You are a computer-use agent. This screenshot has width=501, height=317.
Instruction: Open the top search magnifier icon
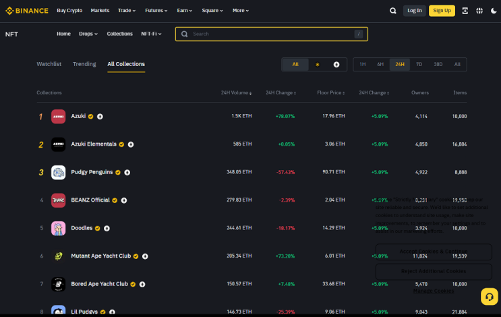[393, 11]
